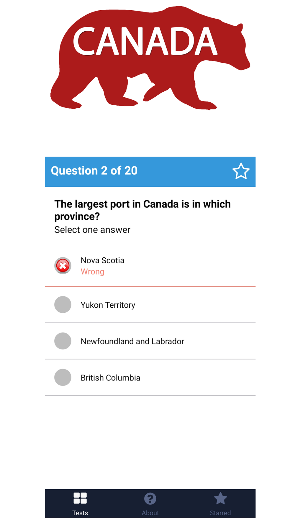Switch to the Starred tab label
Viewport: 295px width, 526px height.
click(x=220, y=513)
